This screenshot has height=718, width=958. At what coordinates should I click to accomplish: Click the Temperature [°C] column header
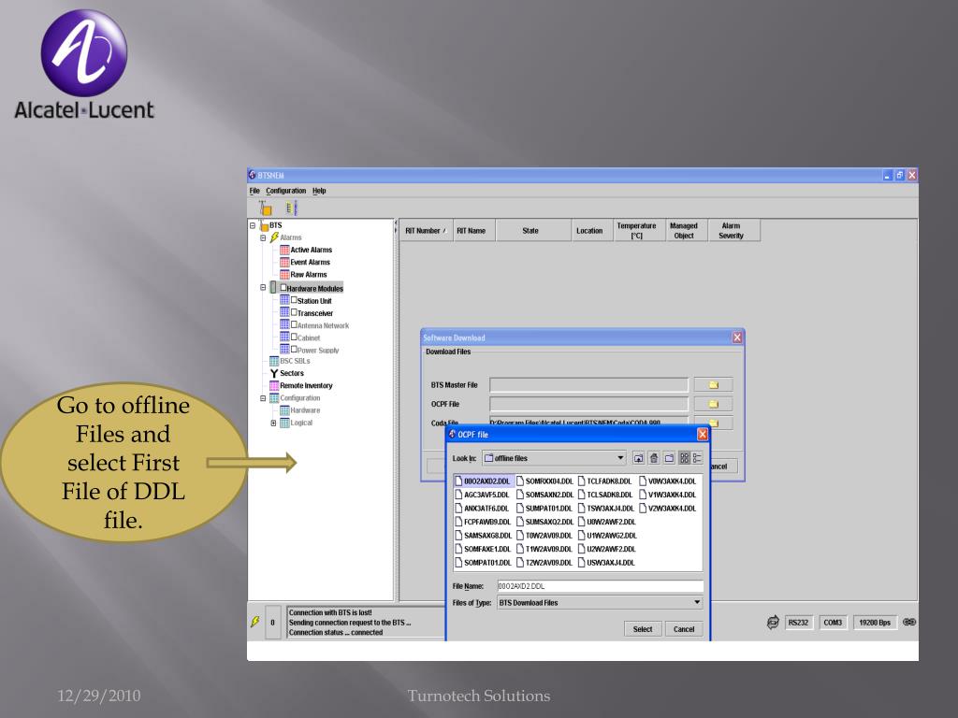pos(639,231)
